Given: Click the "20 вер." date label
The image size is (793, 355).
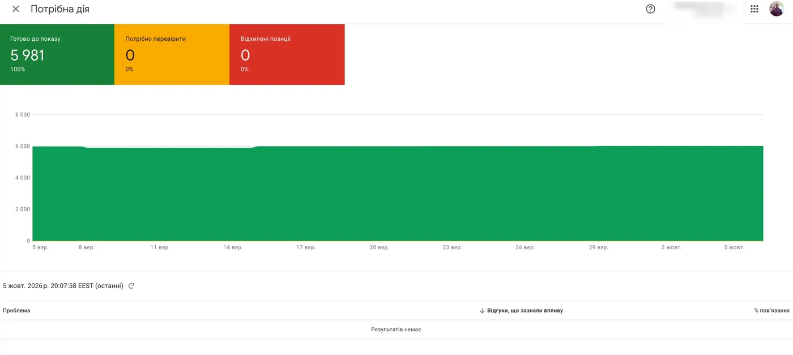Looking at the screenshot, I should [379, 247].
